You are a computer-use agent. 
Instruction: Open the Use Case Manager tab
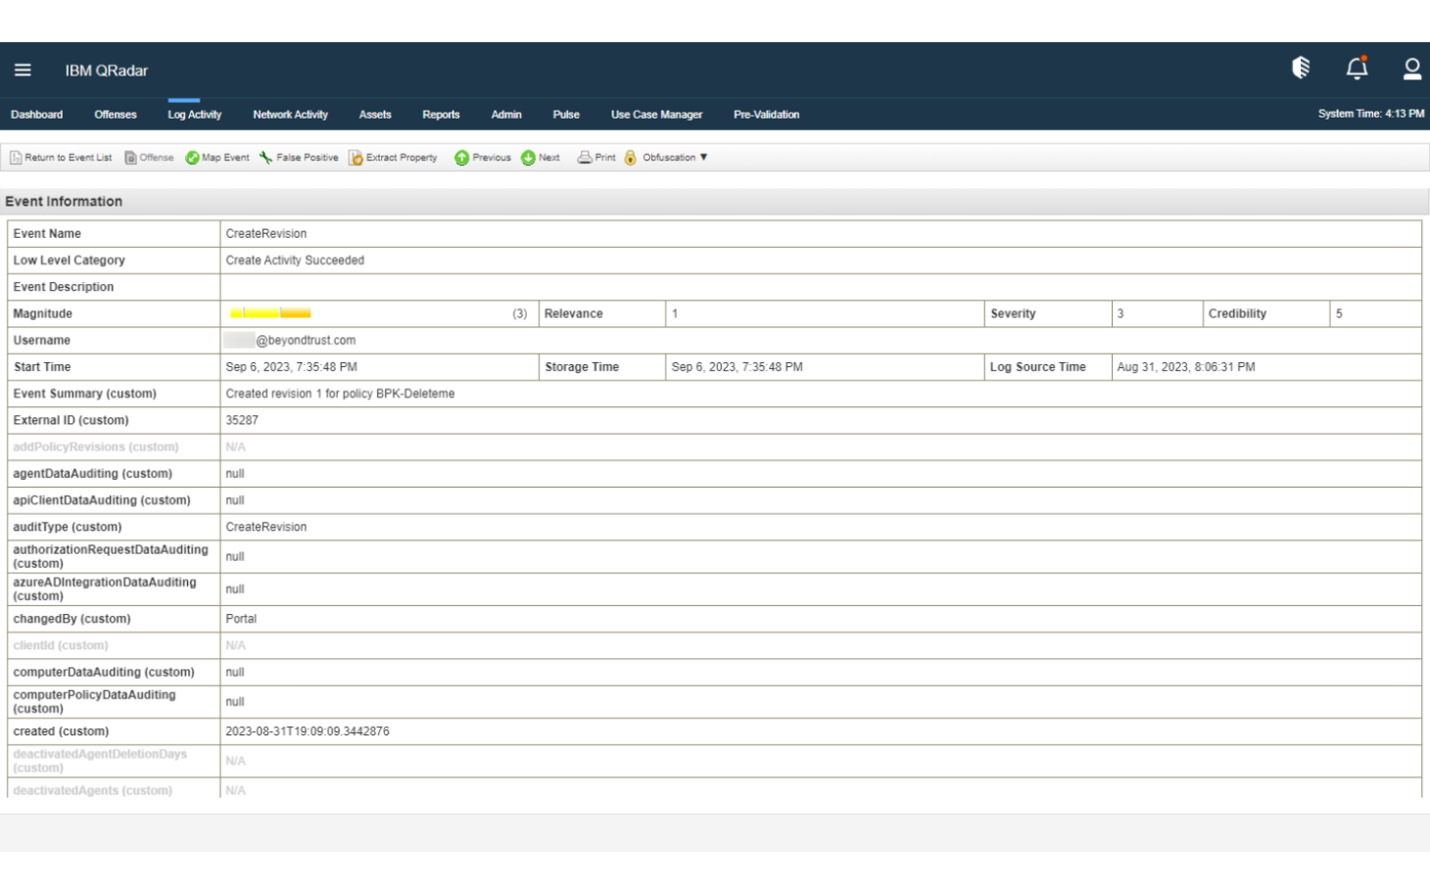pos(656,115)
